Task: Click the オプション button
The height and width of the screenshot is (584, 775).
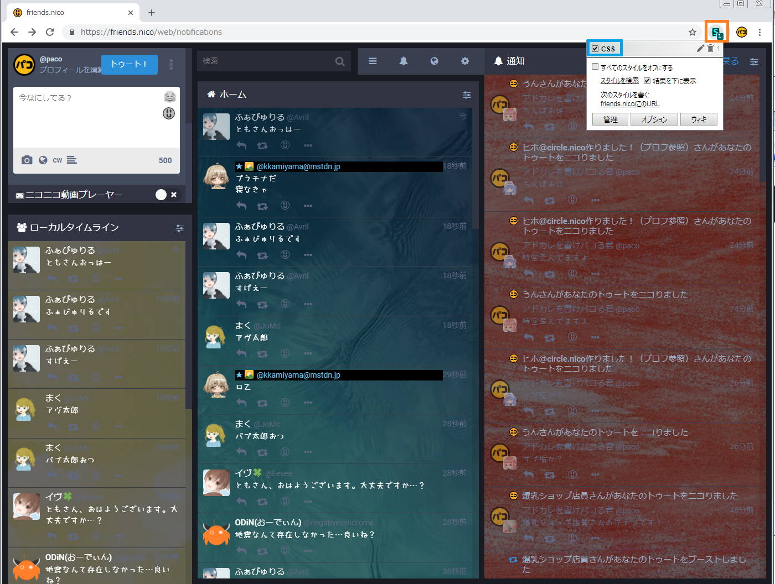Action: coord(654,119)
